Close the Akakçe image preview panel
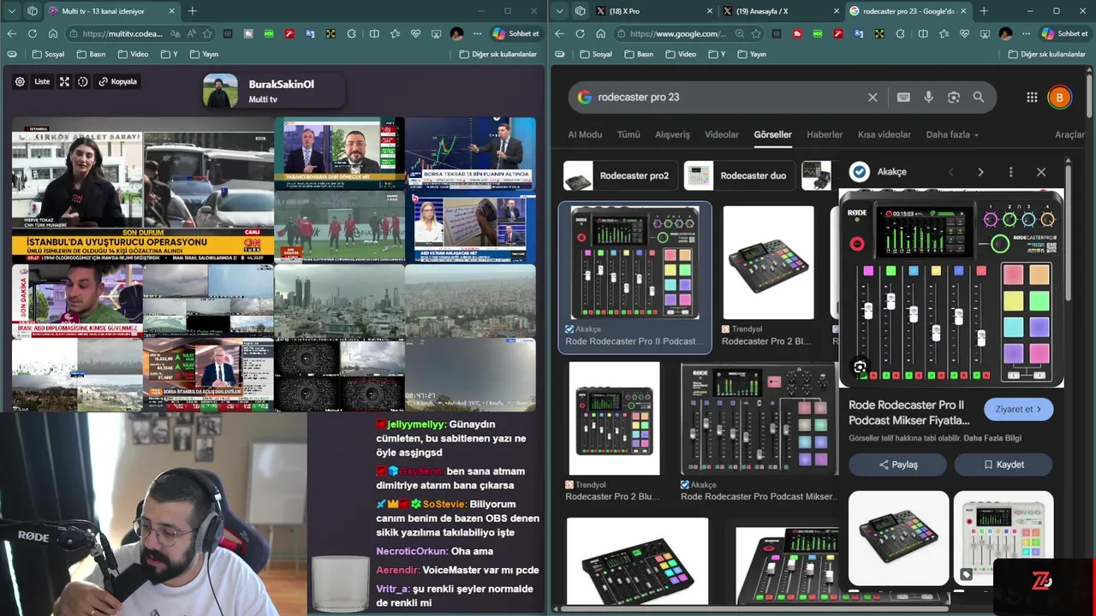The image size is (1096, 616). tap(1041, 172)
